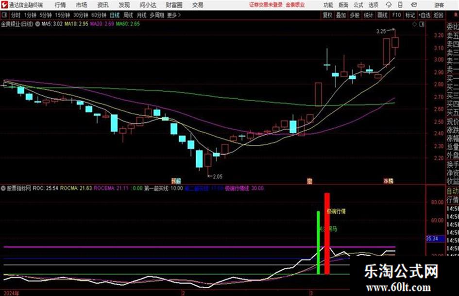This screenshot has height=296, width=459.
Task: Expand the 更多 period options
Action: point(174,15)
